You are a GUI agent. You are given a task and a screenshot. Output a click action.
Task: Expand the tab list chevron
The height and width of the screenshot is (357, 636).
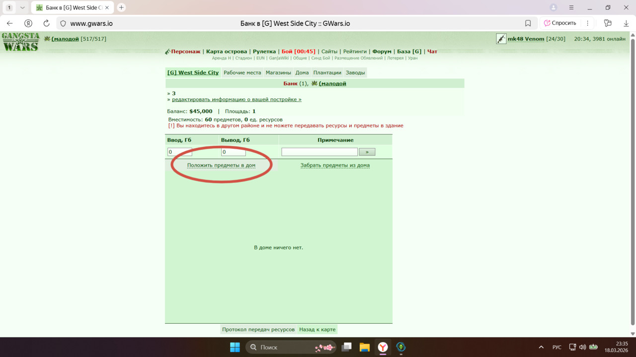[x=22, y=7]
